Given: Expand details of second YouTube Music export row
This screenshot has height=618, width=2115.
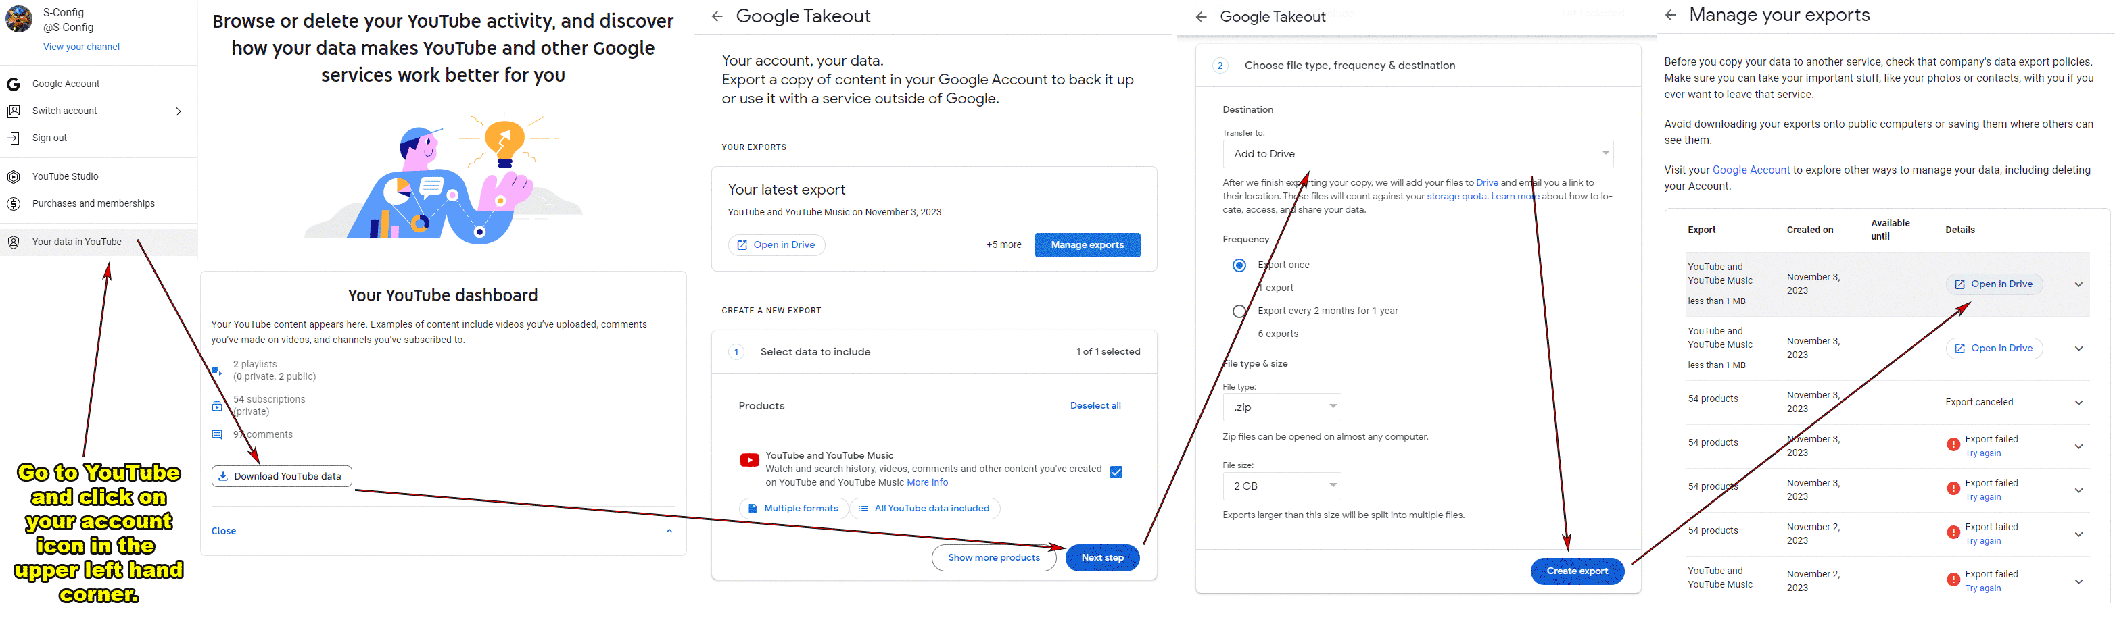Looking at the screenshot, I should point(2079,349).
